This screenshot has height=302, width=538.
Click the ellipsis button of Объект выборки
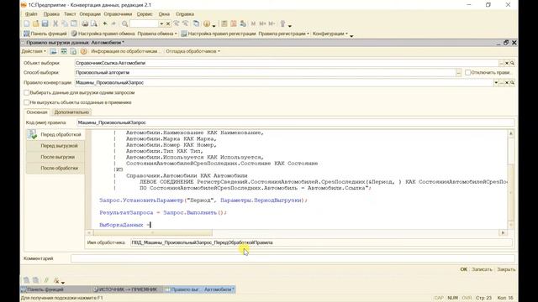(x=501, y=63)
